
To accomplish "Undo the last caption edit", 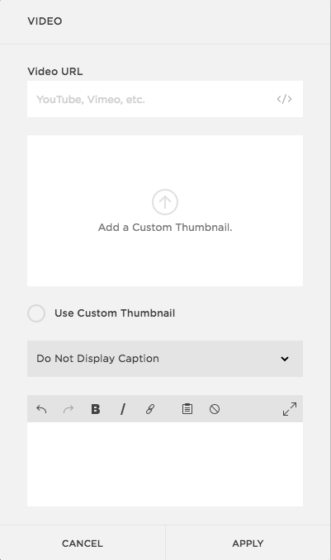I will tap(41, 409).
